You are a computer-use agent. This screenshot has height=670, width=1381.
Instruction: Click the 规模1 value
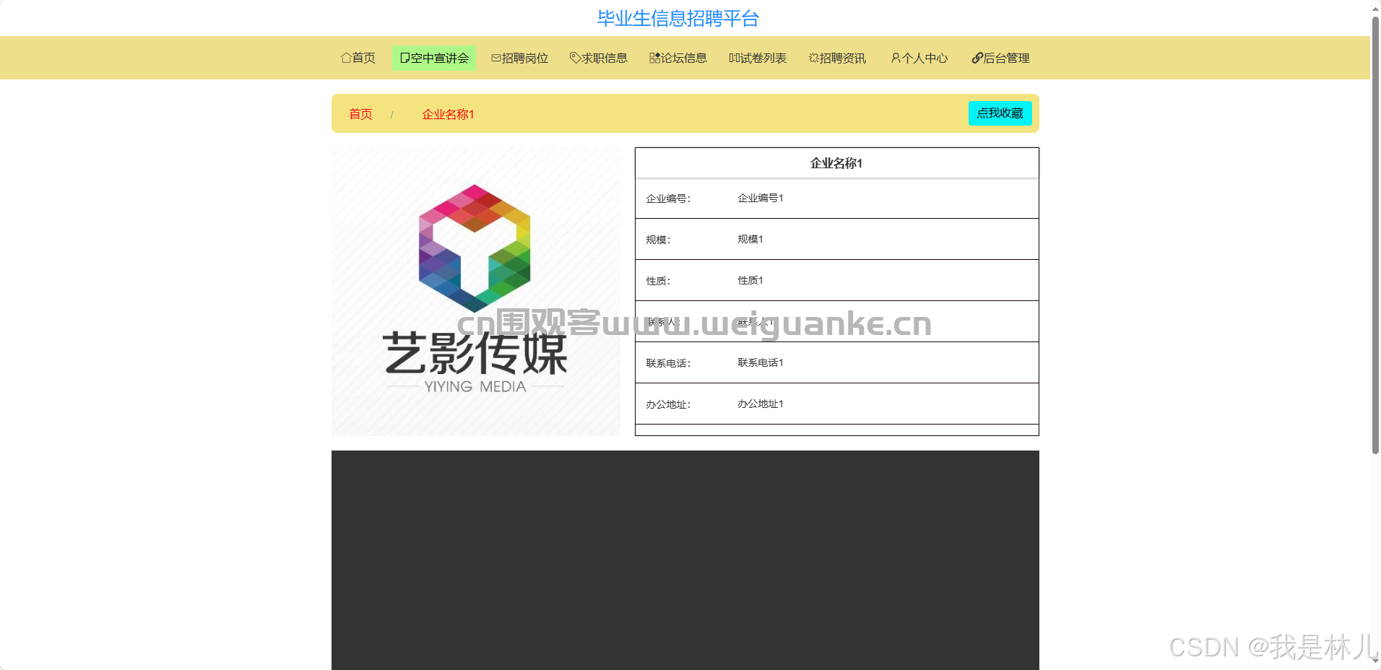[750, 239]
